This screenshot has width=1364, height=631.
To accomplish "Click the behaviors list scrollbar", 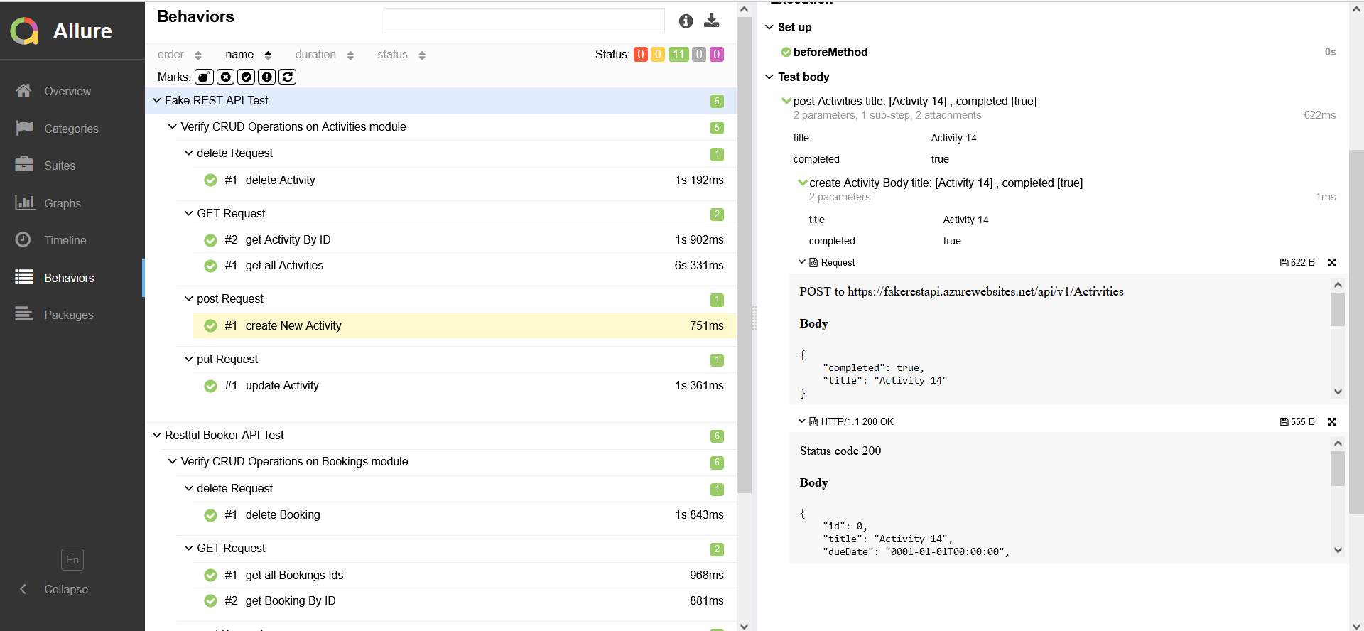I will coord(744,255).
